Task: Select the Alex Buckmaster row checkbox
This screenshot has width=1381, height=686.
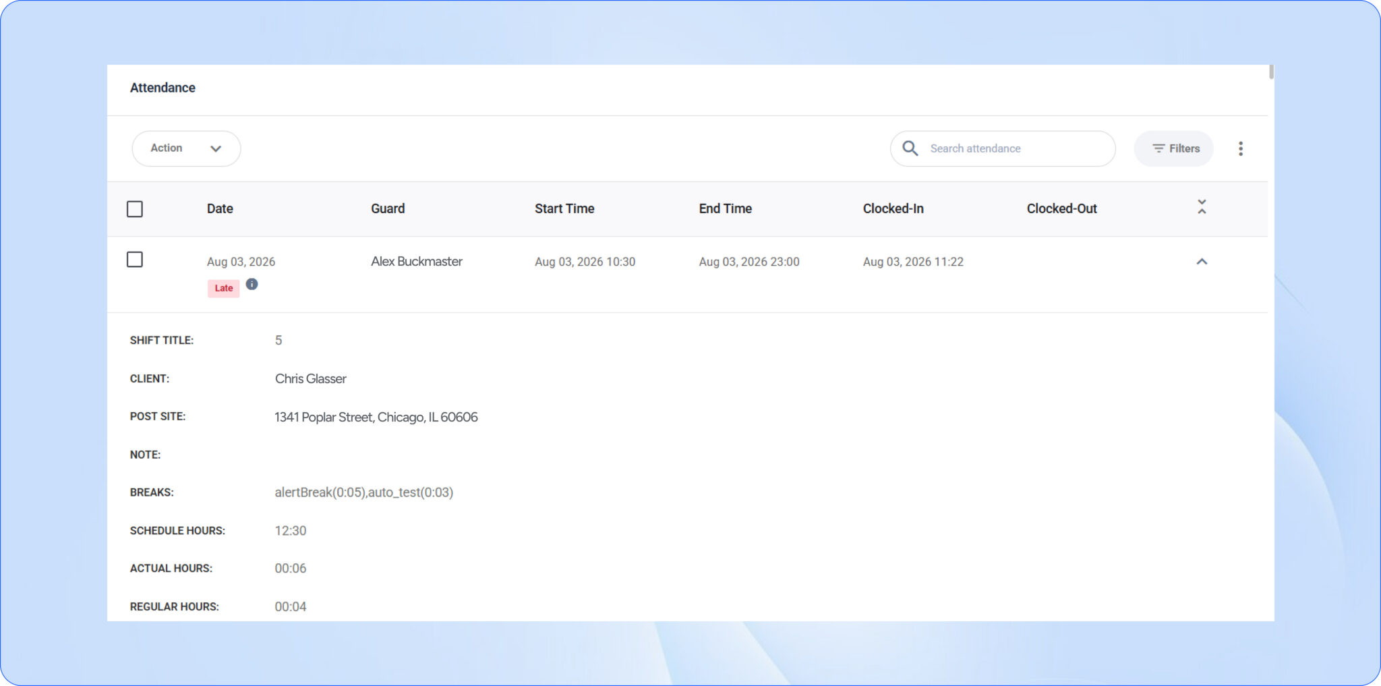Action: point(135,260)
